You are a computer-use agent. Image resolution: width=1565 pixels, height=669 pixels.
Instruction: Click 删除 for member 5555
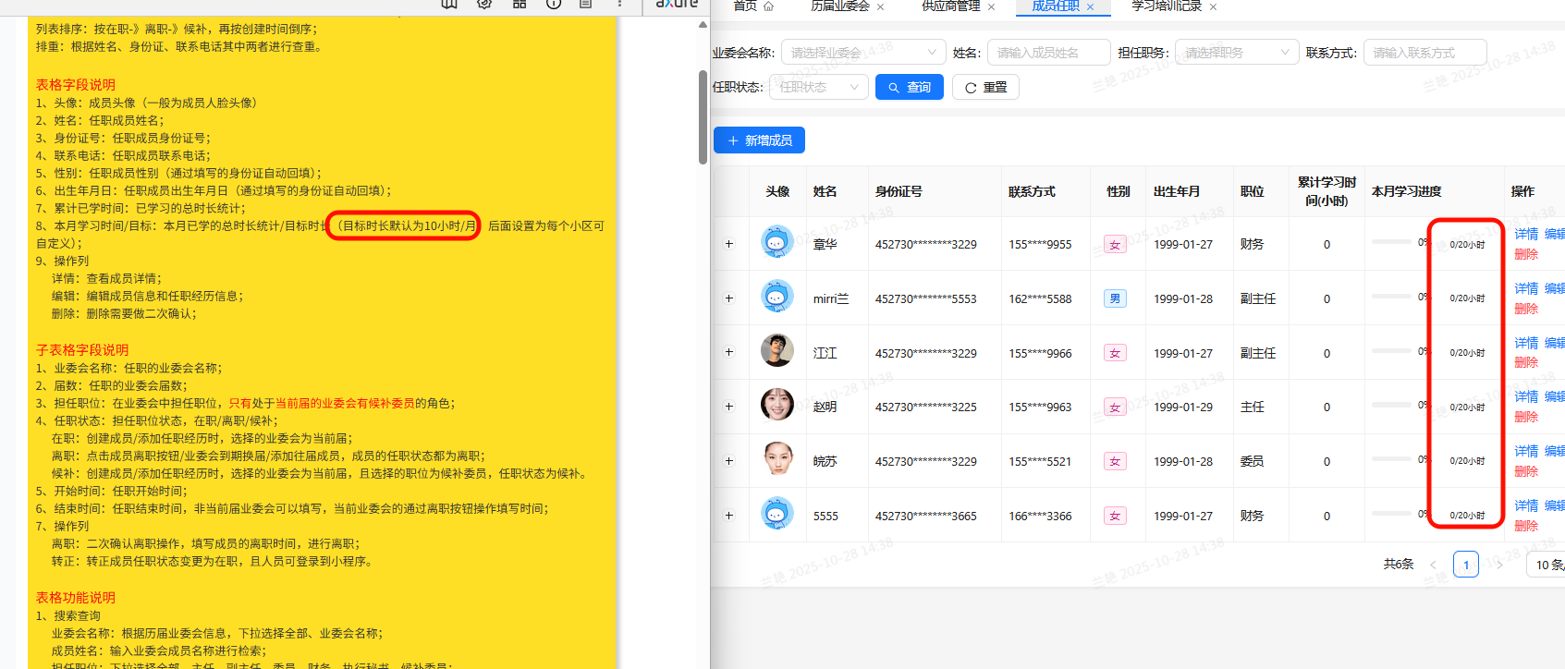point(1525,526)
